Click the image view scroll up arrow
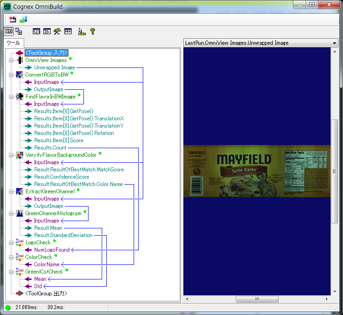Image resolution: width=343 pixels, height=315 pixels. pos(335,52)
